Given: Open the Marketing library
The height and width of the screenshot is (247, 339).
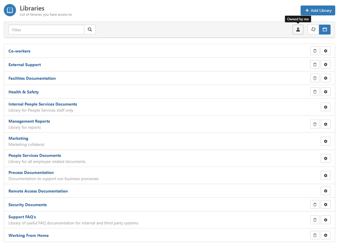Looking at the screenshot, I should coord(18,138).
